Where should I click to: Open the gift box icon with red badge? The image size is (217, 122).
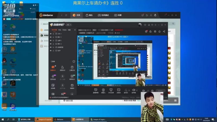point(146,31)
